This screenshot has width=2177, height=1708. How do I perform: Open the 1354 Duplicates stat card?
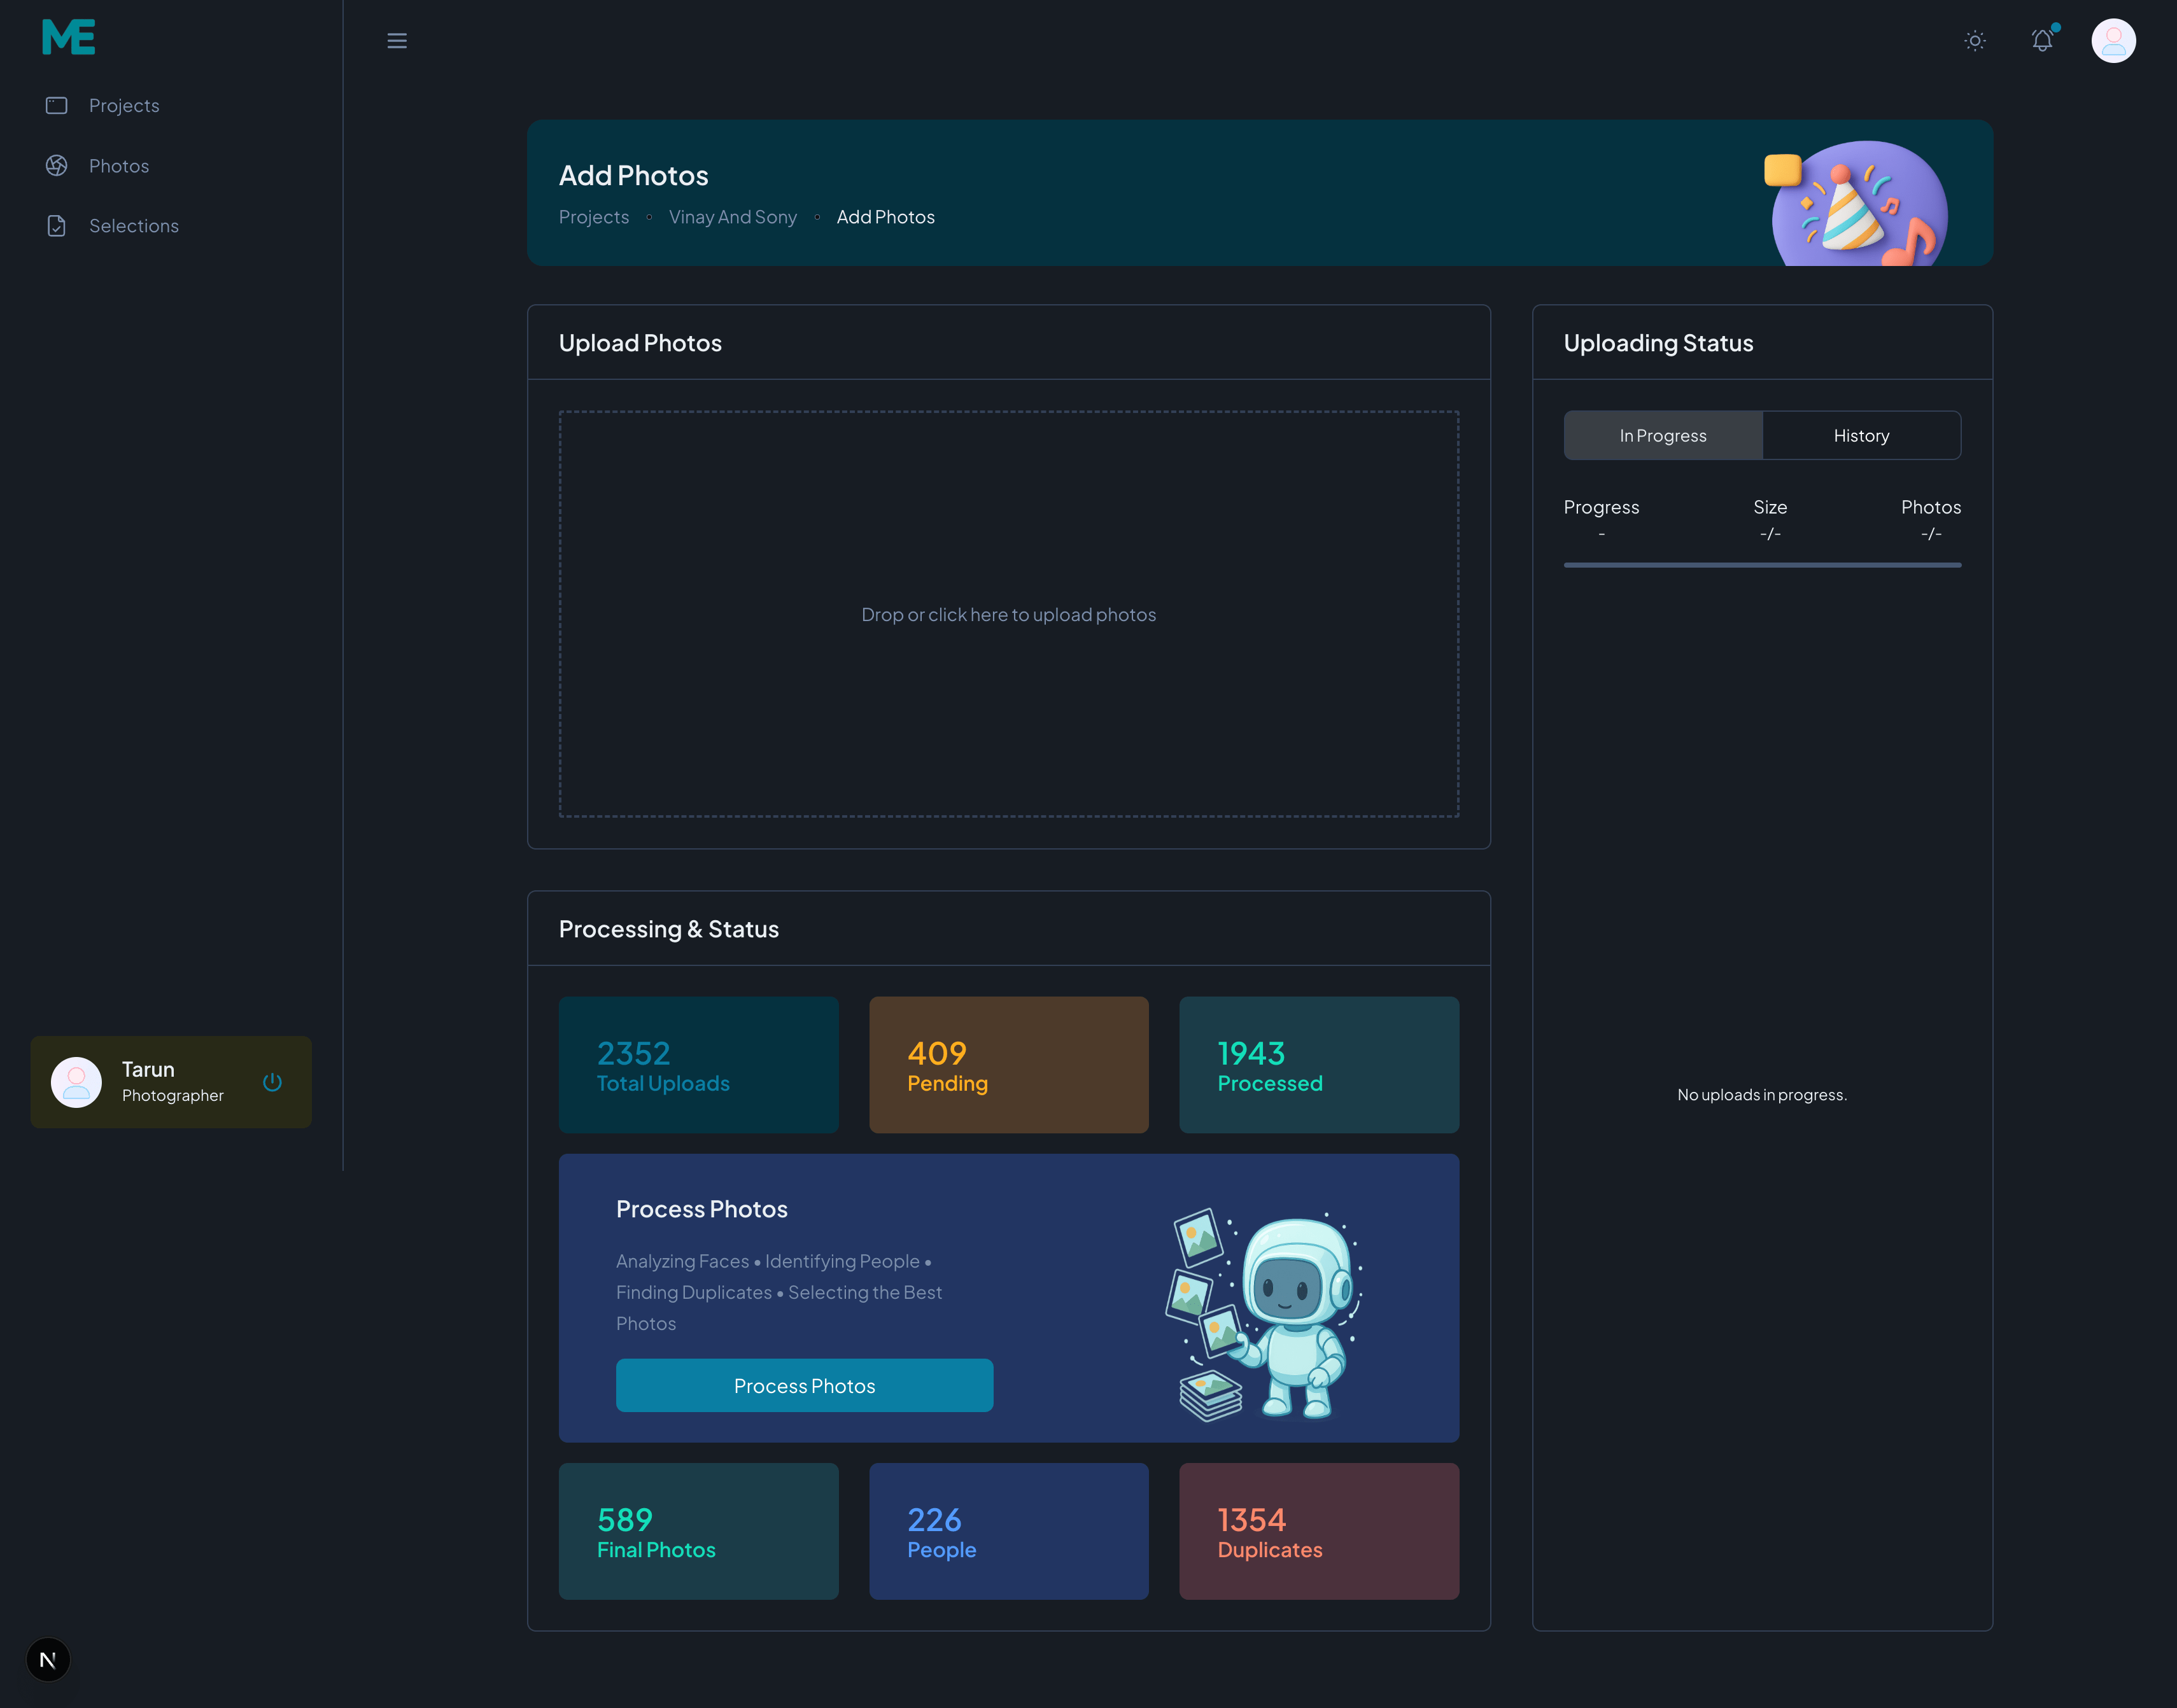click(1318, 1532)
